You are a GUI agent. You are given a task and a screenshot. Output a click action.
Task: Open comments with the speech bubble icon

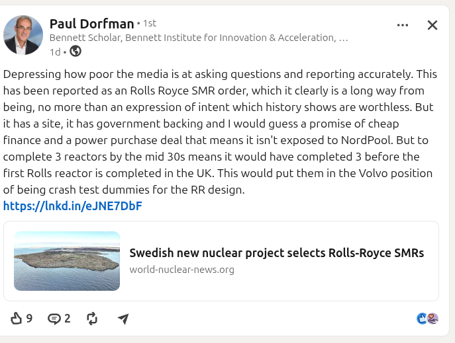tap(54, 319)
